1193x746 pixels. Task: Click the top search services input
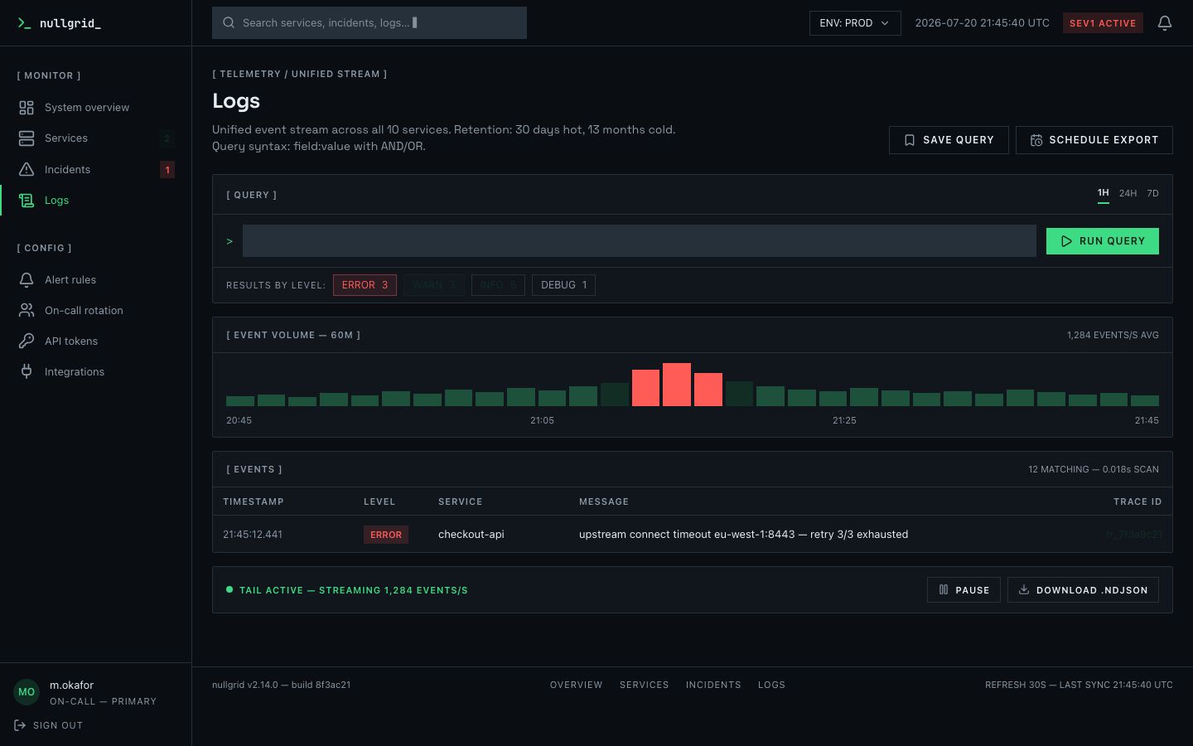pos(369,23)
